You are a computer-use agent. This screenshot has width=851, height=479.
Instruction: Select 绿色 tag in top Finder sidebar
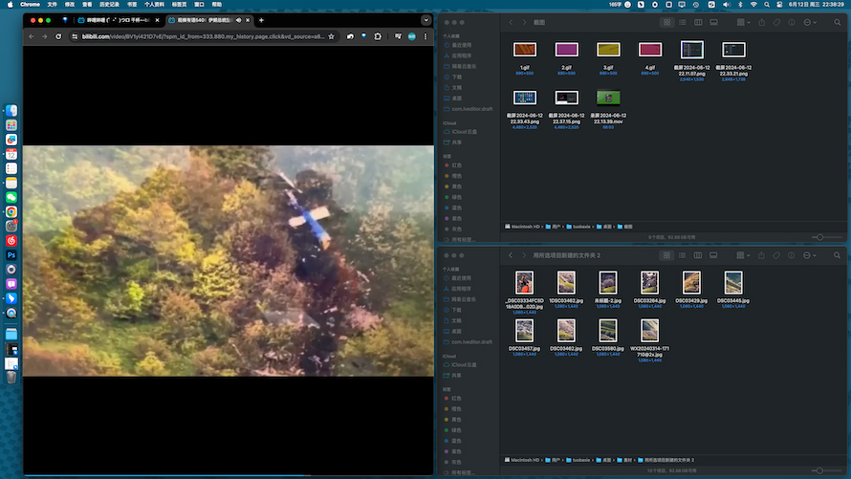456,198
